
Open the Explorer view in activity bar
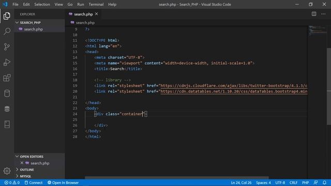7,16
